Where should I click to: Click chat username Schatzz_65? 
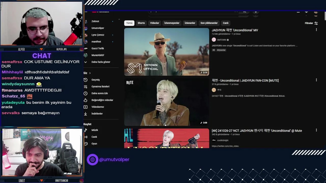click(13, 96)
